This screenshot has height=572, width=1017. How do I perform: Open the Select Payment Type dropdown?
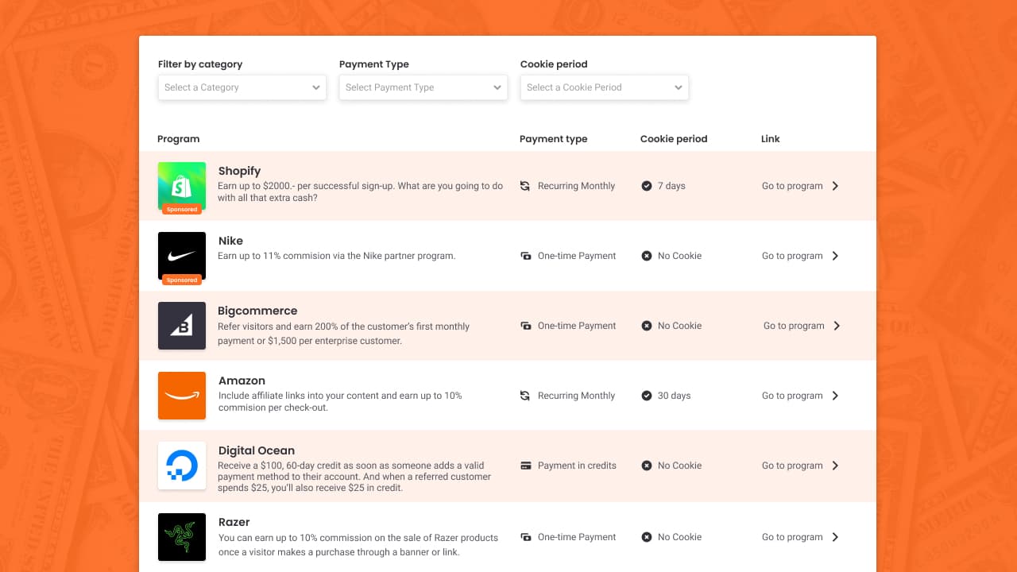[423, 87]
